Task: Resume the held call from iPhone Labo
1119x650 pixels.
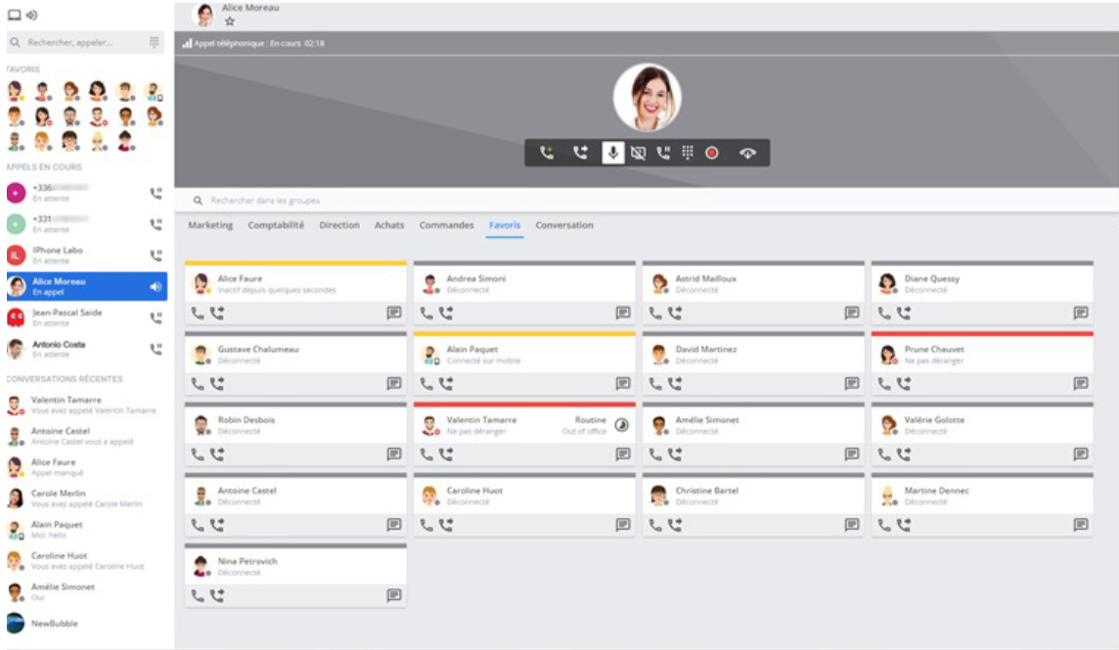Action: [x=156, y=255]
